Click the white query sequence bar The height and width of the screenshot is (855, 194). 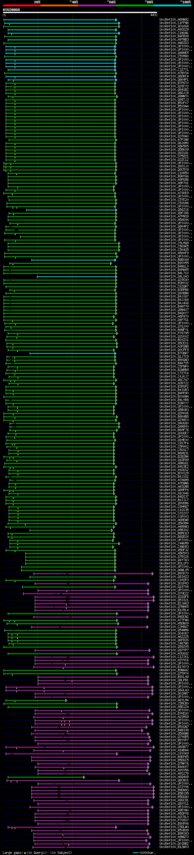(x=80, y=13)
